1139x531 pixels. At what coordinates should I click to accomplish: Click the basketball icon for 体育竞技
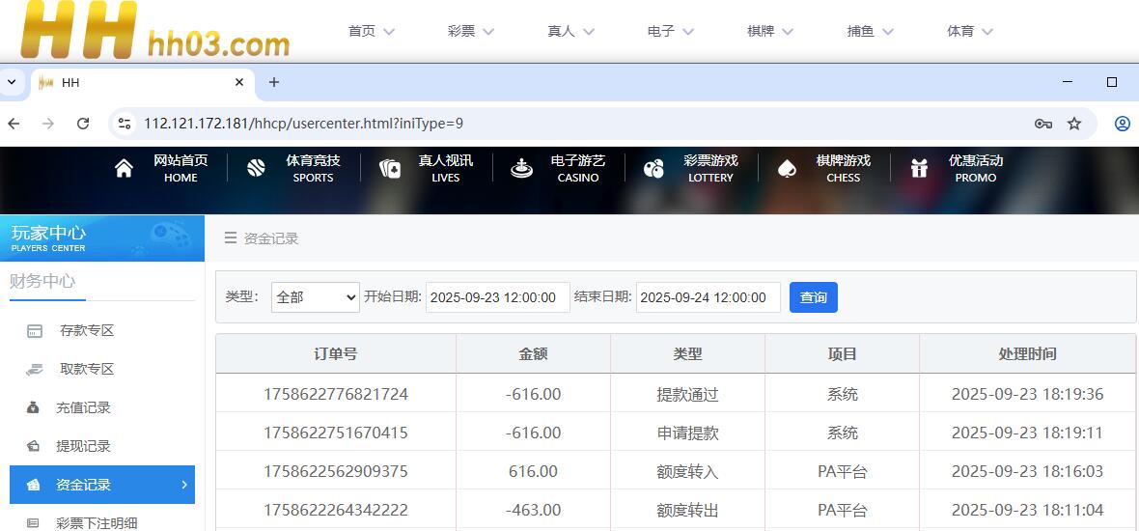coord(256,169)
